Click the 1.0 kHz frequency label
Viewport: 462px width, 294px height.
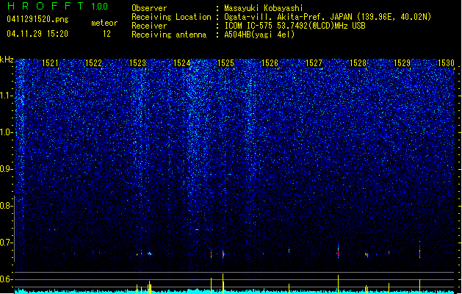pyautogui.click(x=7, y=133)
